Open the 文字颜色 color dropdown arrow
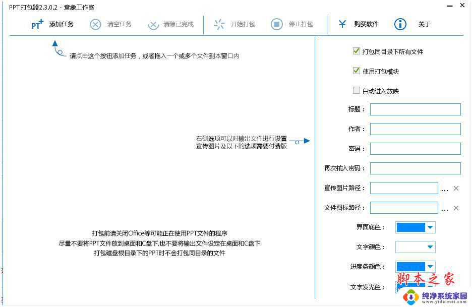The height and width of the screenshot is (307, 472). tap(431, 247)
